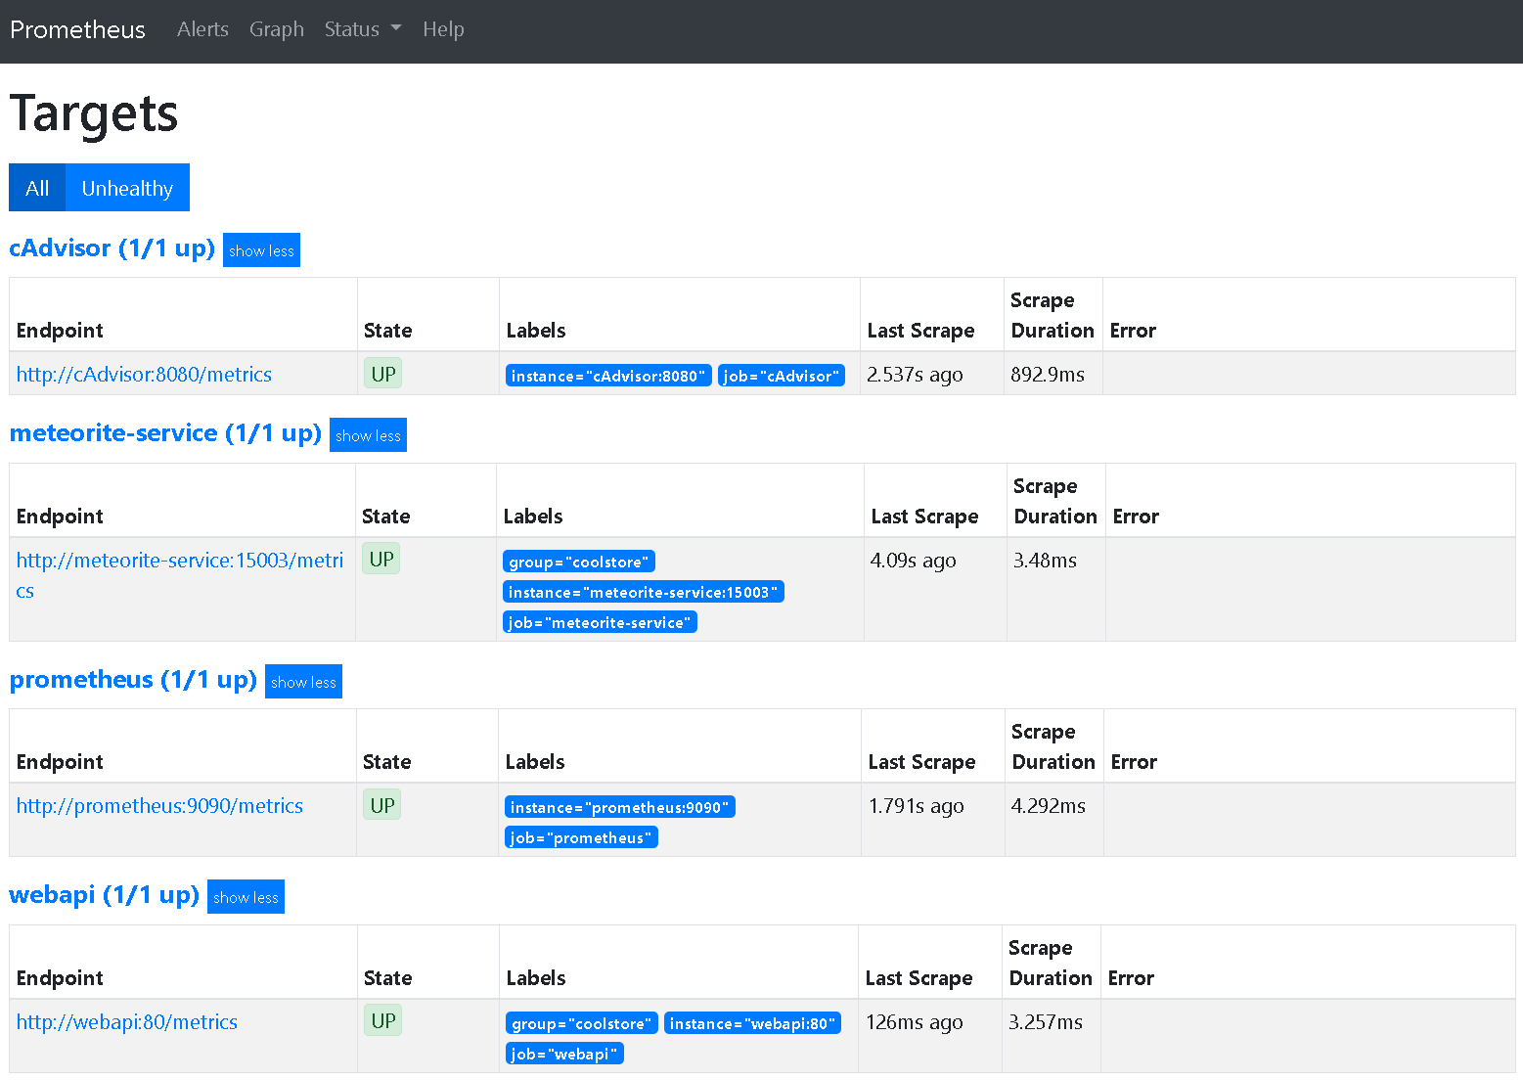Open the Help link in navbar
Image resolution: width=1523 pixels, height=1080 pixels.
pos(443,29)
